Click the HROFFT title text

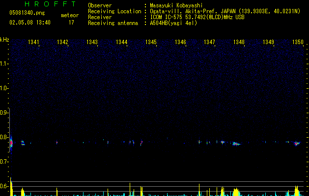tap(51, 4)
